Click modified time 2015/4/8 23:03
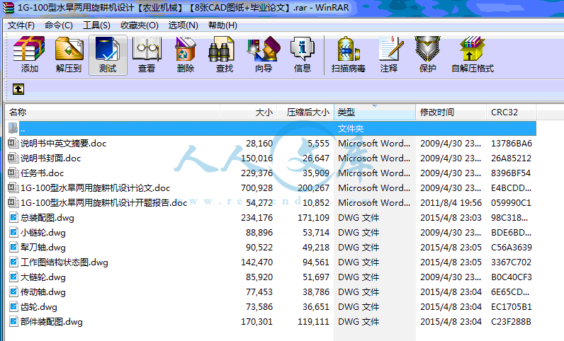The width and height of the screenshot is (564, 341). click(x=451, y=218)
